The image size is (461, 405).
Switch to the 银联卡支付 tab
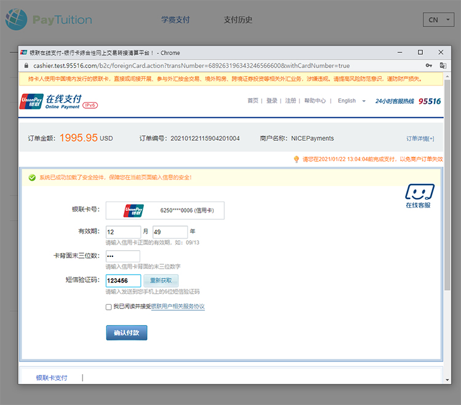(52, 377)
